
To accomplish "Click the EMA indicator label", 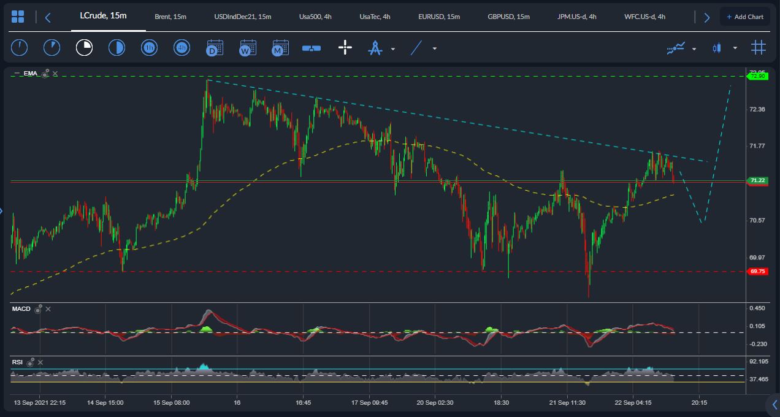I will pyautogui.click(x=31, y=74).
